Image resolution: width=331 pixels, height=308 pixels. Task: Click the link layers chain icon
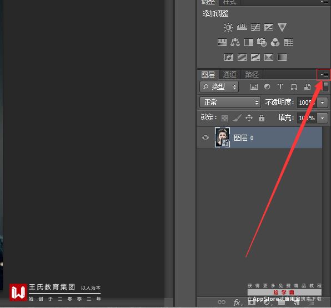pyautogui.click(x=222, y=302)
